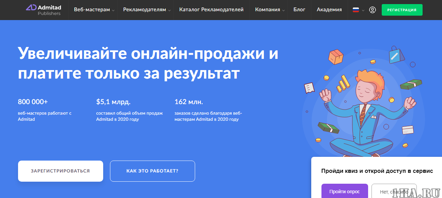Click the credit card illustration icon
The height and width of the screenshot is (198, 442).
tap(407, 130)
